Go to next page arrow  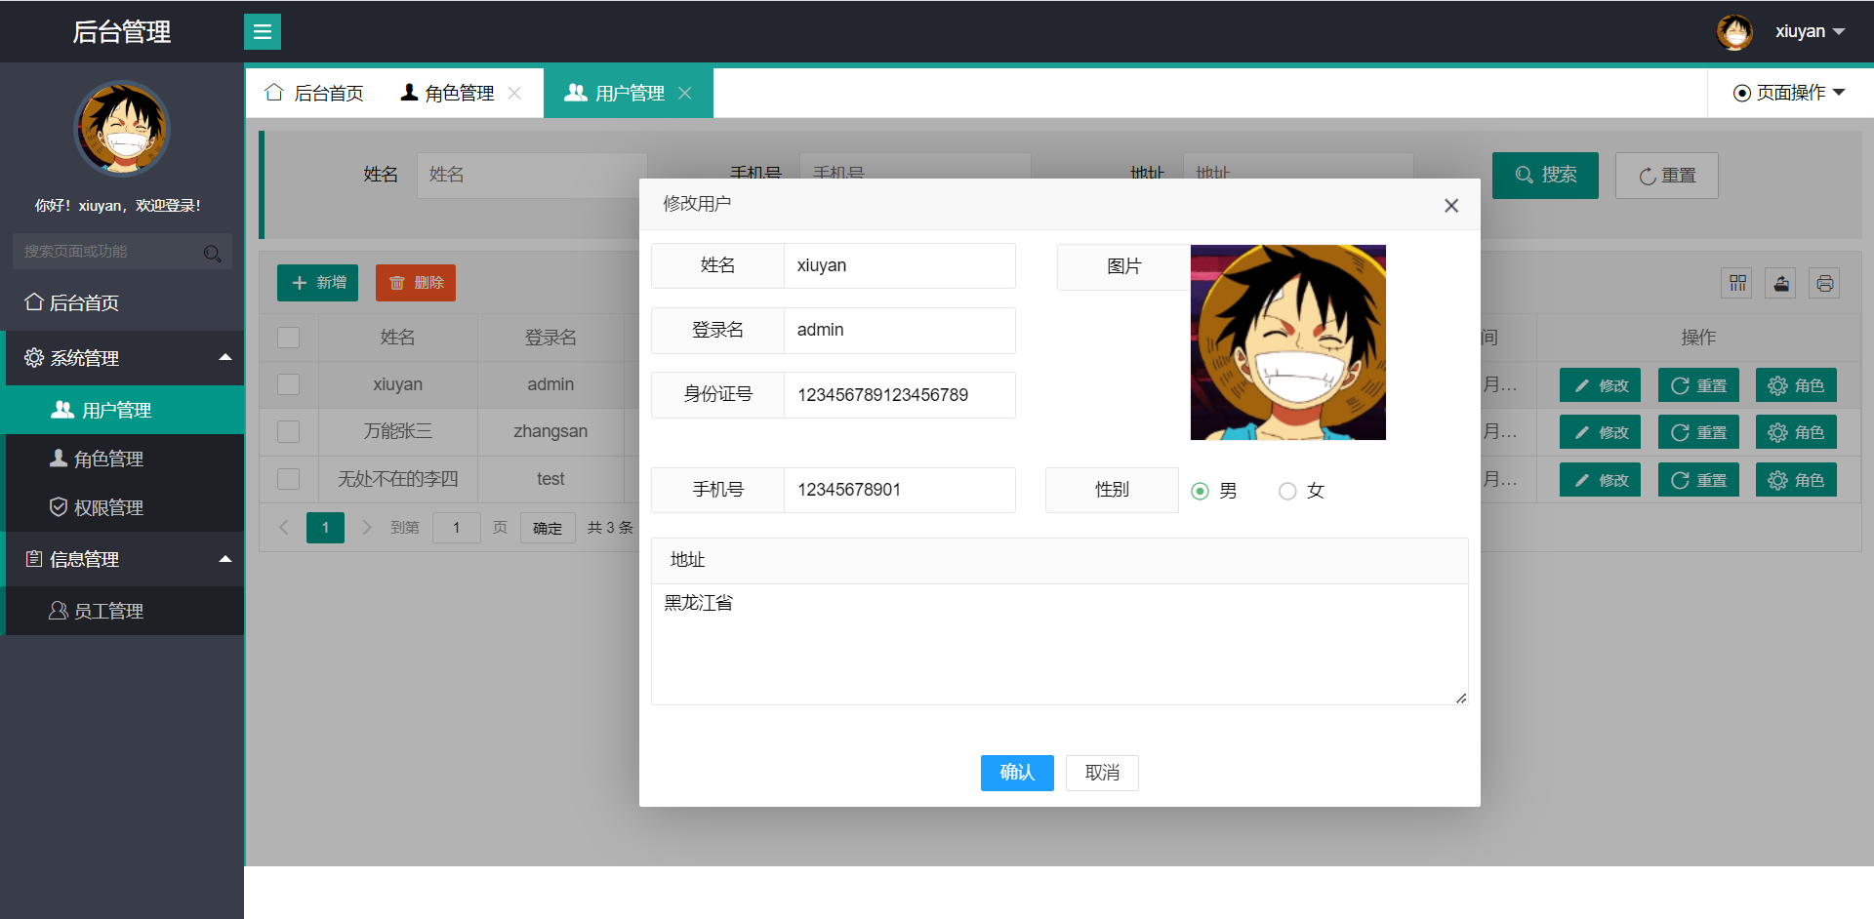[x=367, y=528]
